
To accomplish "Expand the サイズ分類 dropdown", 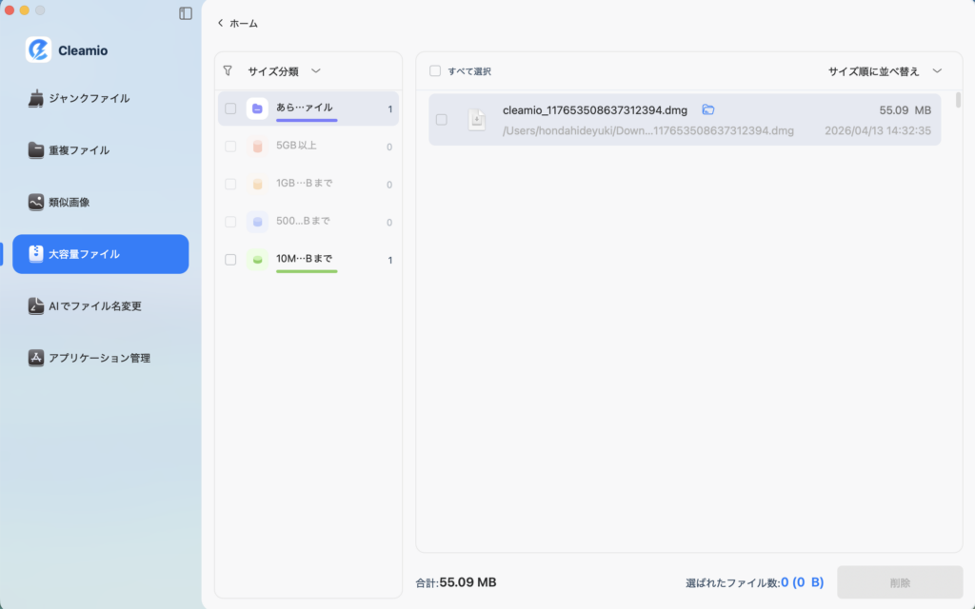I will (x=316, y=70).
